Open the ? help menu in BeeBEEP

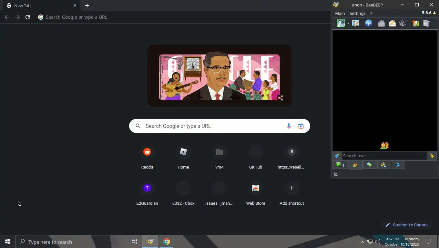371,13
